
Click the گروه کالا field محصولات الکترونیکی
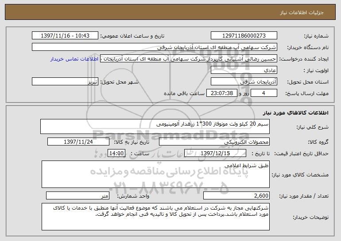click(x=214, y=142)
